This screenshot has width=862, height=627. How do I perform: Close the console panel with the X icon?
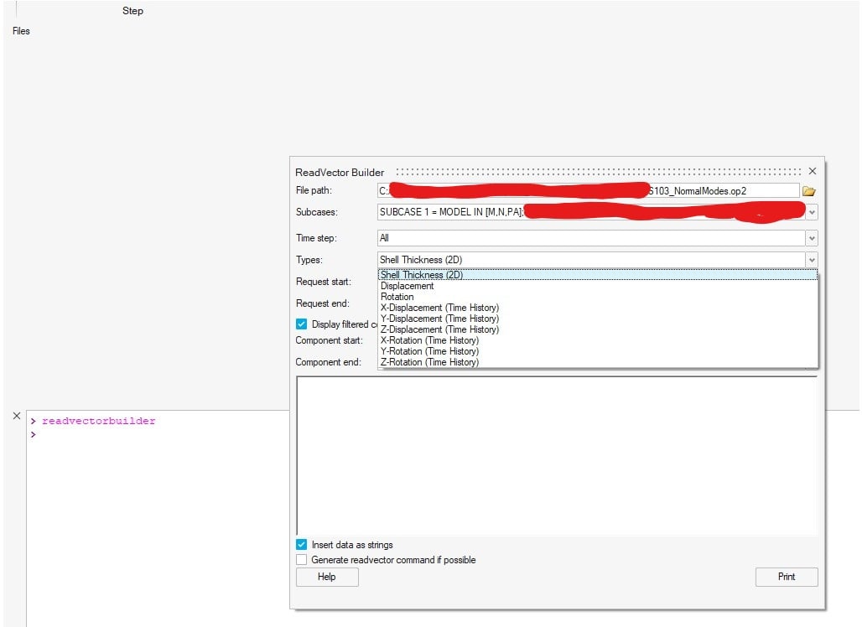pos(16,415)
